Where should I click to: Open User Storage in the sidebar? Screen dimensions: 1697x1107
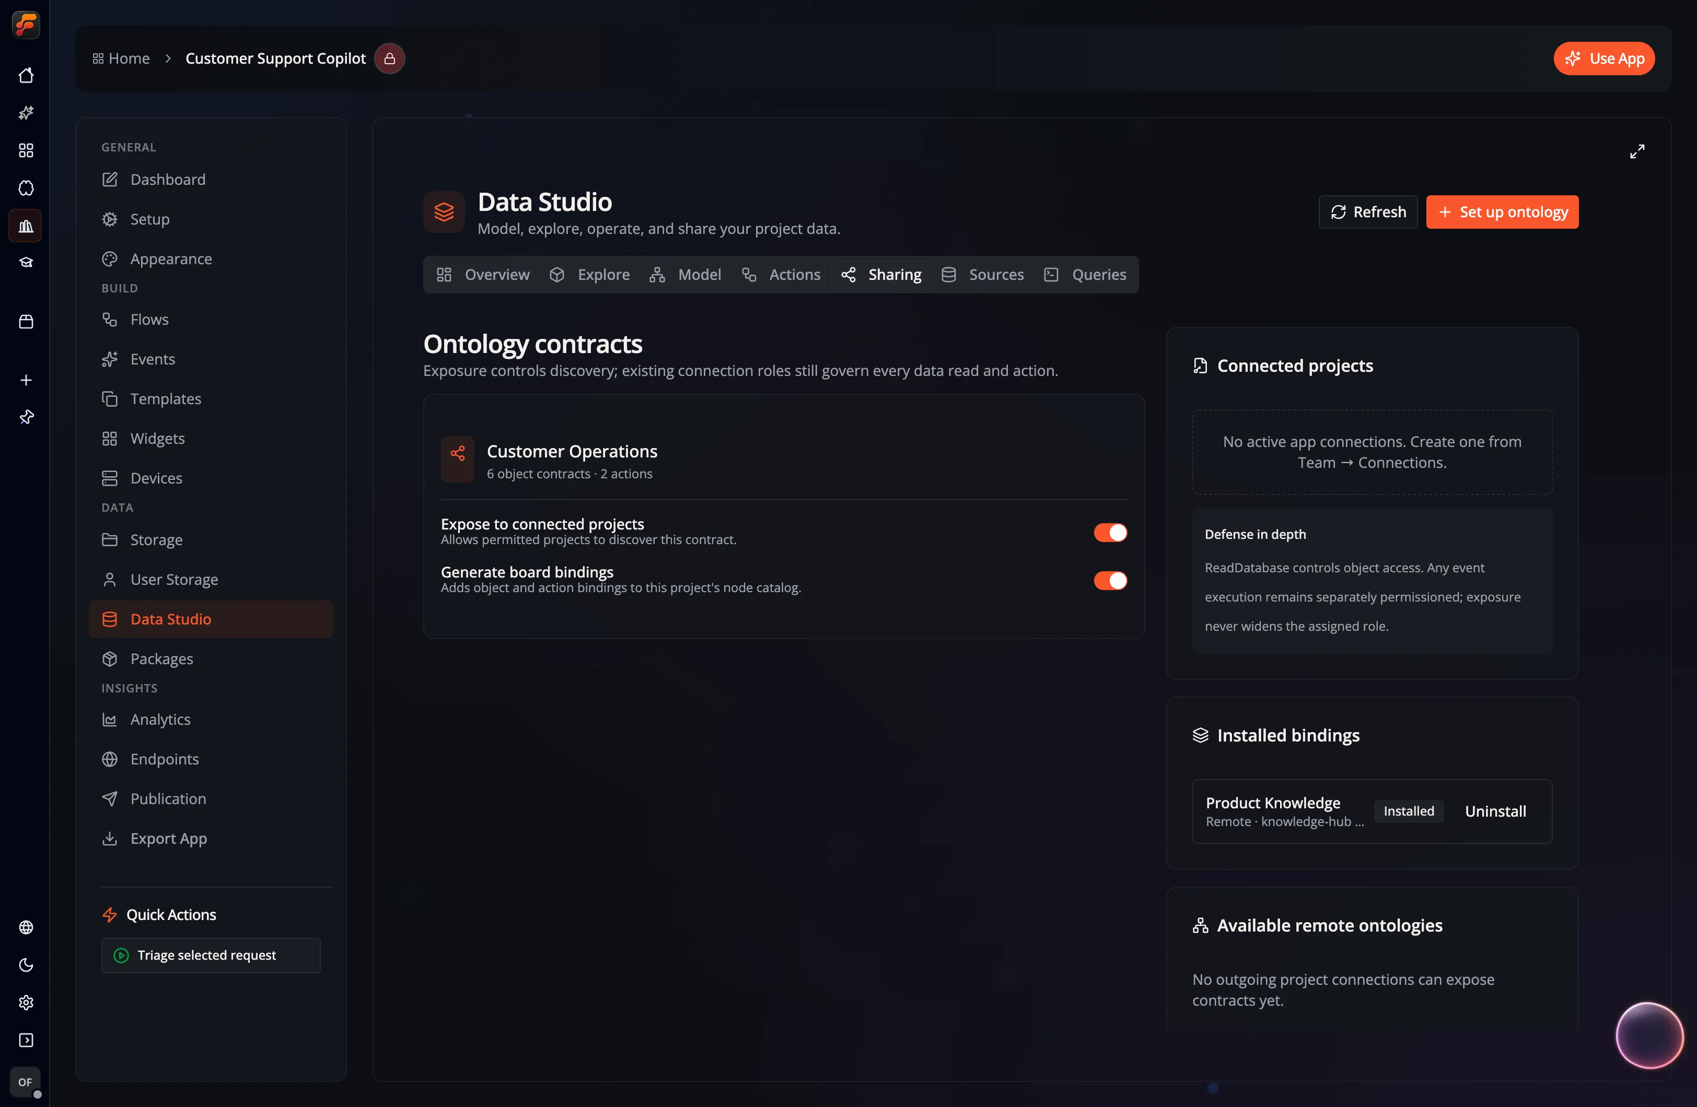click(x=211, y=580)
